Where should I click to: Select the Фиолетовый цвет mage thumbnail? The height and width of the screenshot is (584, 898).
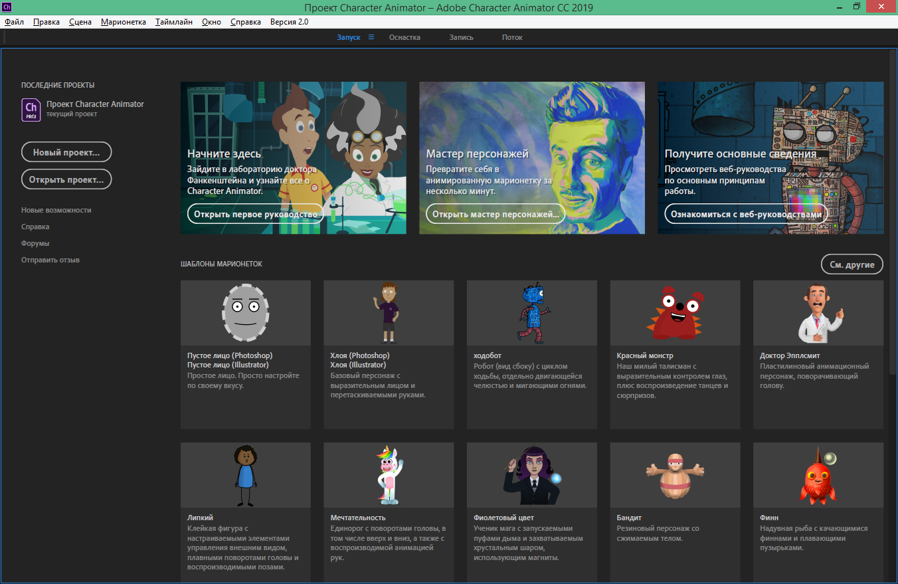[532, 475]
